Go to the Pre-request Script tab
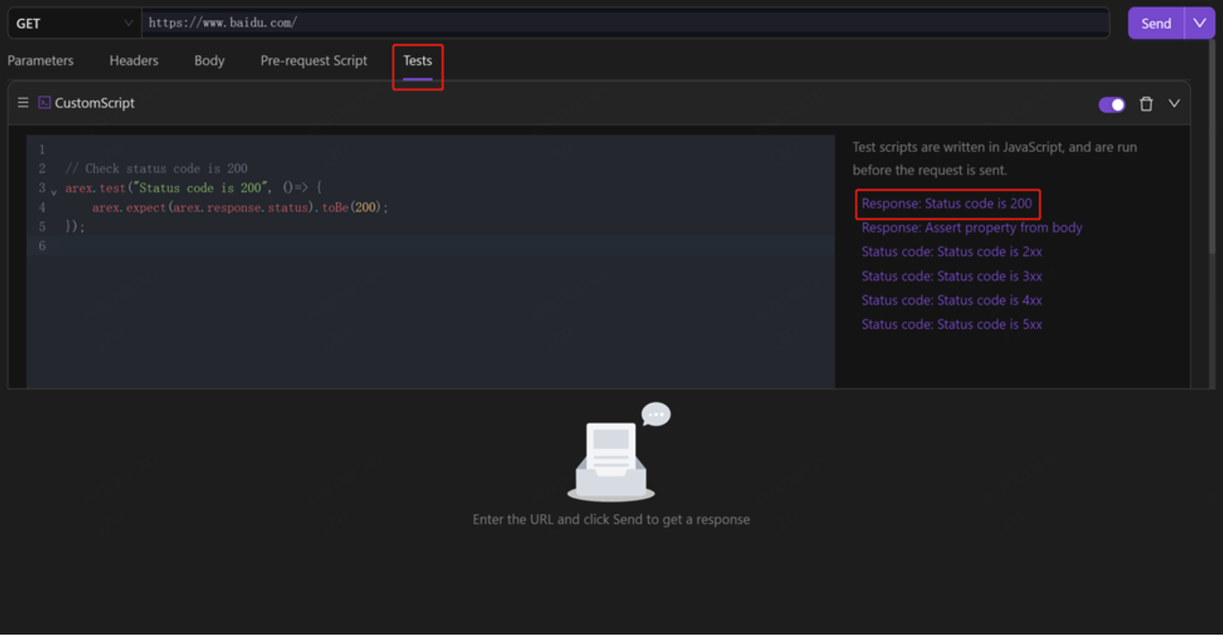The width and height of the screenshot is (1223, 636). tap(313, 61)
